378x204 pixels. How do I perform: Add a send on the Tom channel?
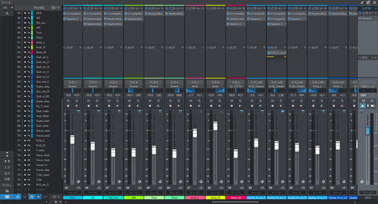pos(162,48)
